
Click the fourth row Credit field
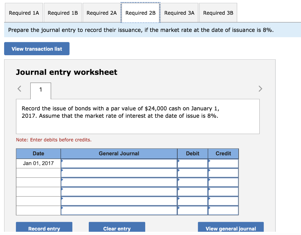(223, 192)
